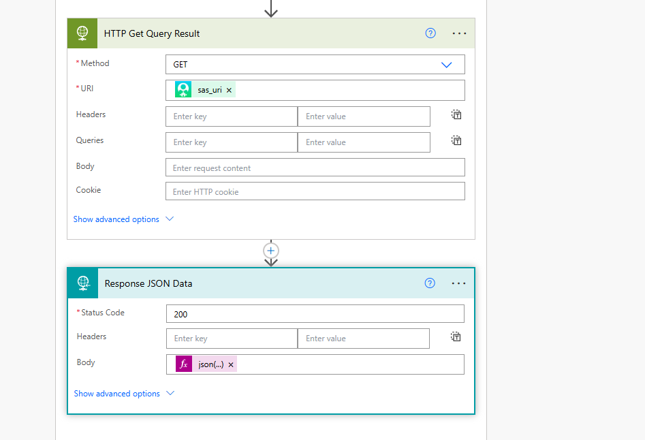Click the URI input field

tap(315, 90)
